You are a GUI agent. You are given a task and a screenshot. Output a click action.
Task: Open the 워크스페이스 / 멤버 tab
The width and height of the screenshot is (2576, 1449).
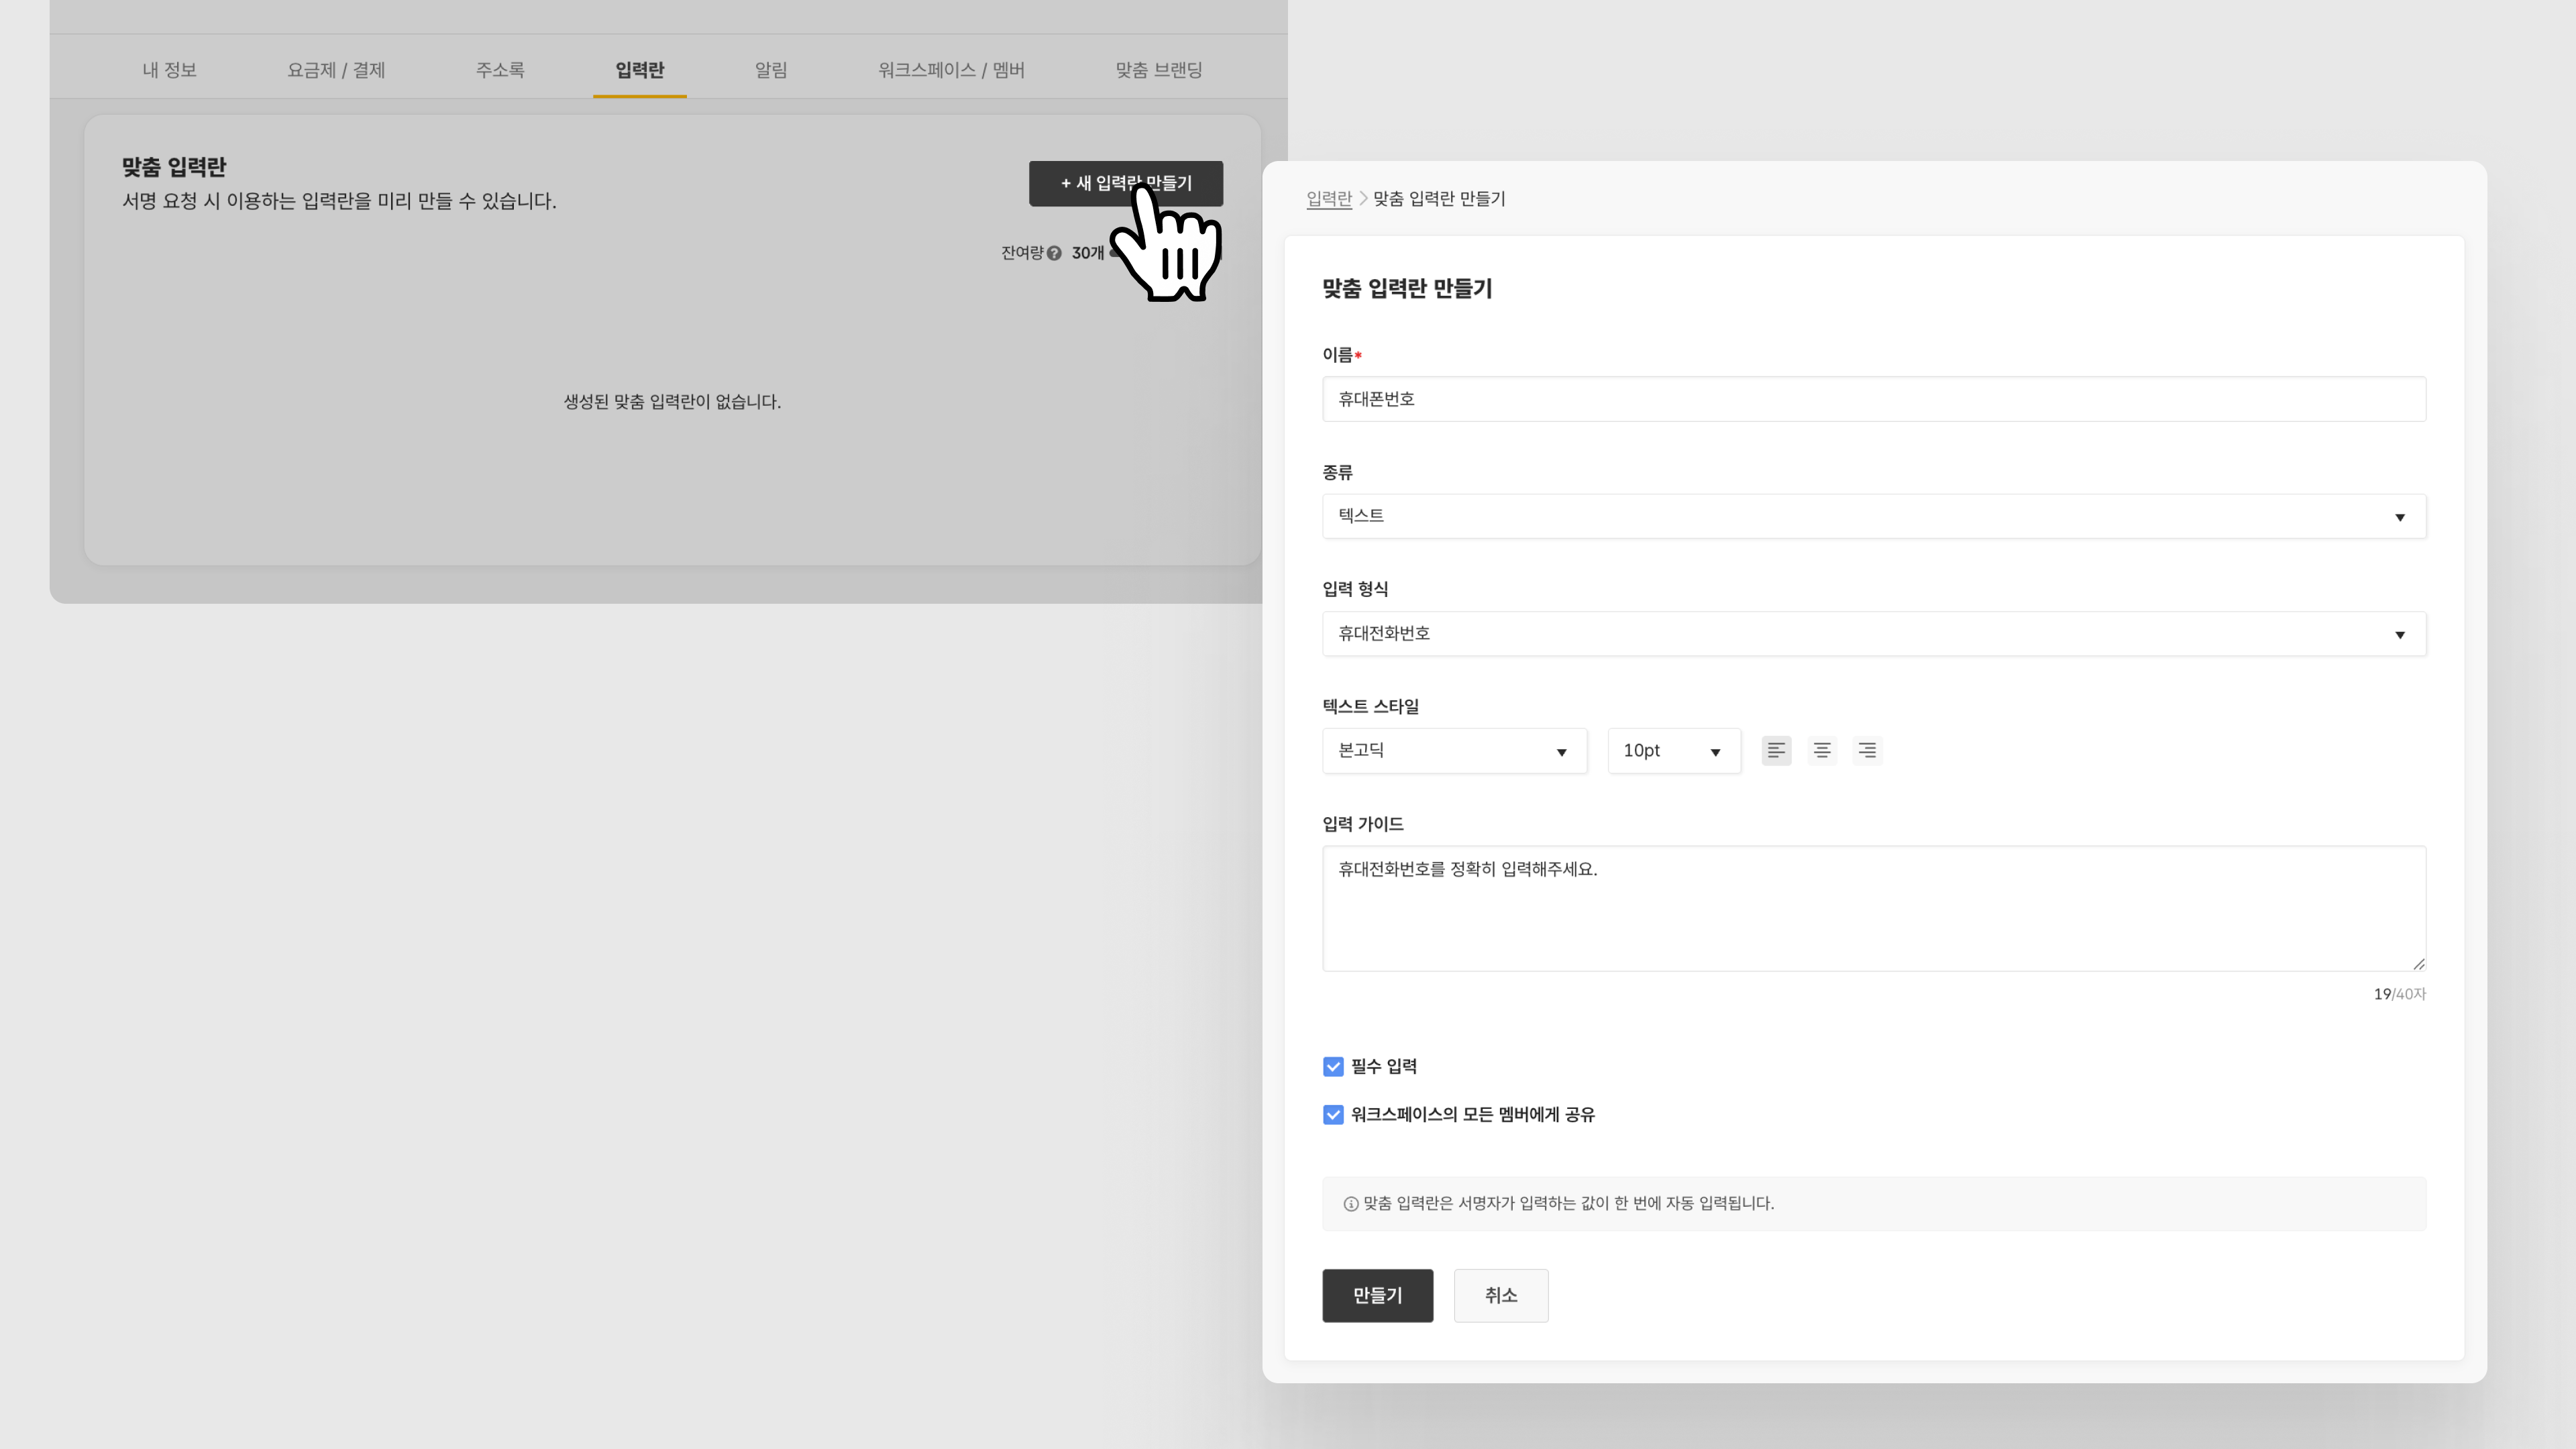pyautogui.click(x=951, y=70)
